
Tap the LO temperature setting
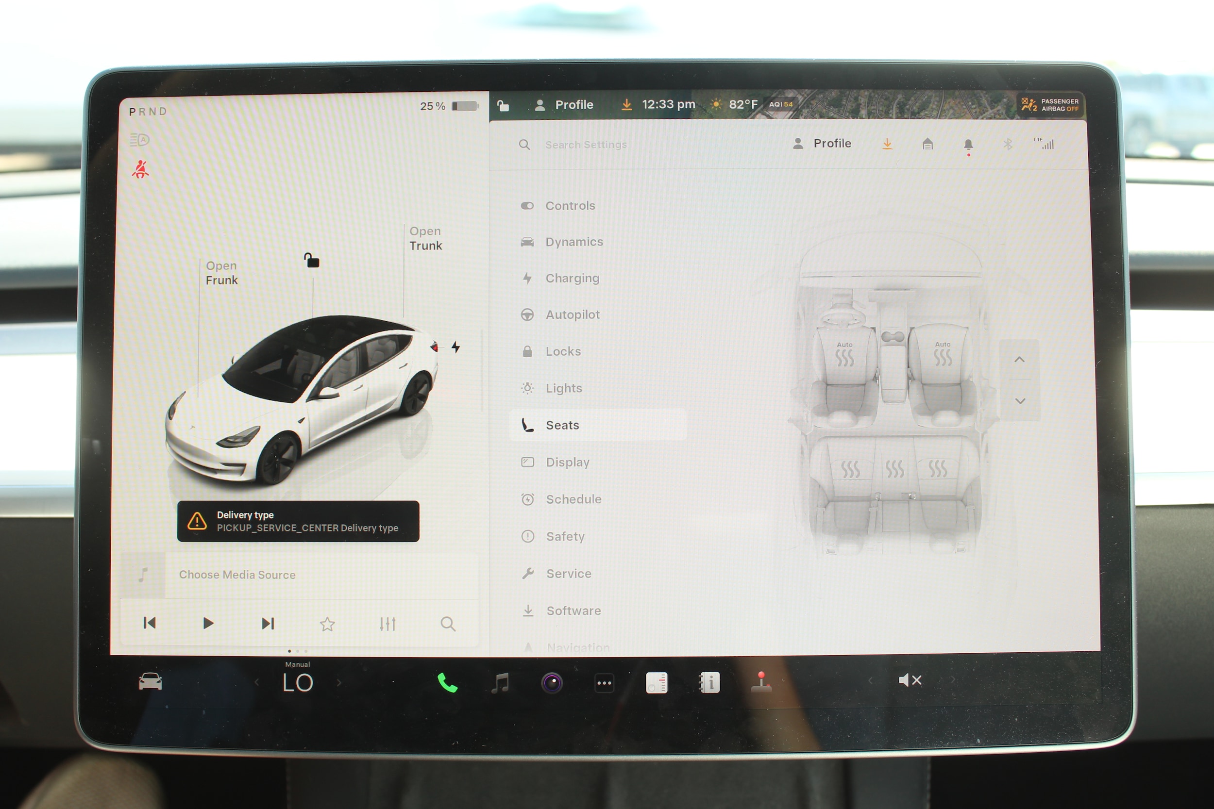point(298,683)
